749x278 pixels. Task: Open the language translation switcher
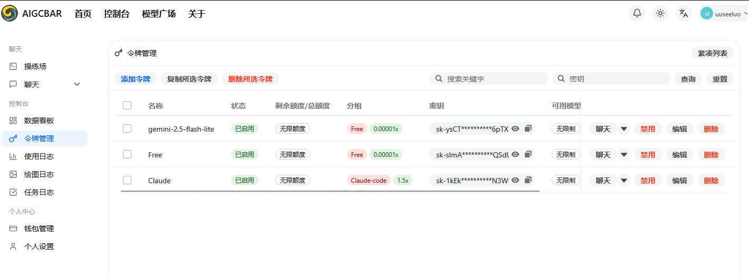(x=684, y=13)
